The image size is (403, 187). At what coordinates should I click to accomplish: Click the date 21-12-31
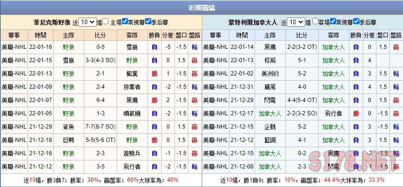point(242,87)
